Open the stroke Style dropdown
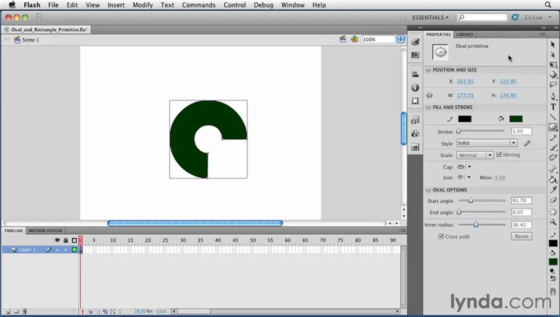 pos(486,143)
